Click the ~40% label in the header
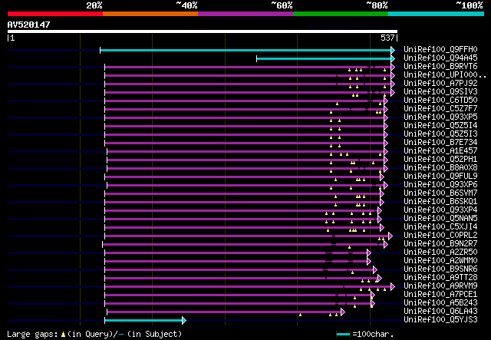Image resolution: width=491 pixels, height=340 pixels. [186, 5]
